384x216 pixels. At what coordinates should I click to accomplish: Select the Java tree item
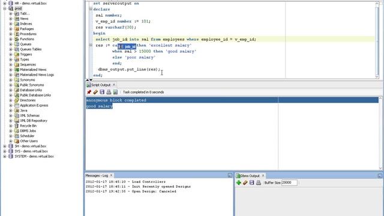tap(23, 110)
